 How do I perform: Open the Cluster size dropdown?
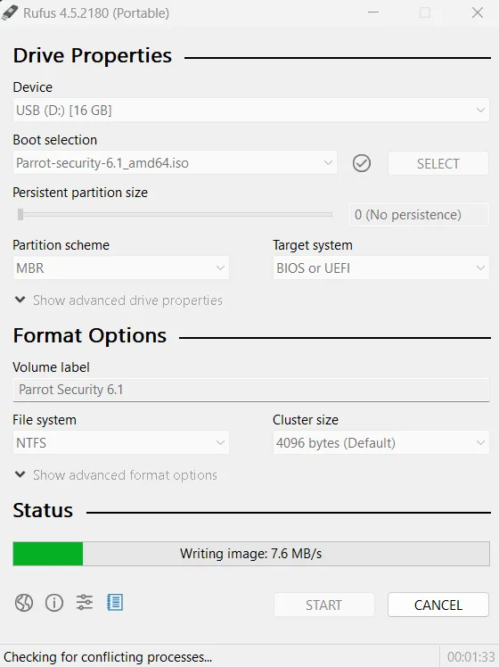point(380,443)
